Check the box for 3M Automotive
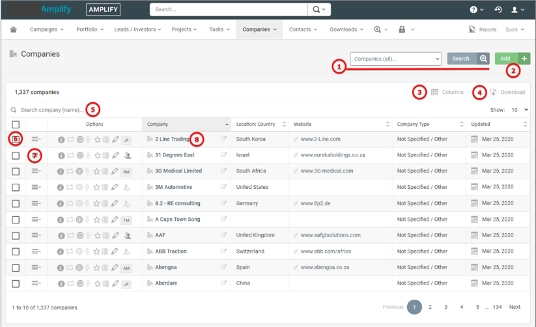 (16, 188)
